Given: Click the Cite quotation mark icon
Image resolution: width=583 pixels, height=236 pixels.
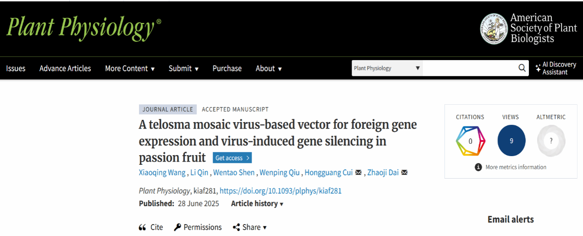Looking at the screenshot, I should [142, 227].
